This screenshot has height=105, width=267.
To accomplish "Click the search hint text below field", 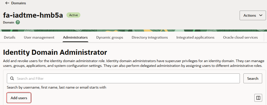I will pos(56,88).
